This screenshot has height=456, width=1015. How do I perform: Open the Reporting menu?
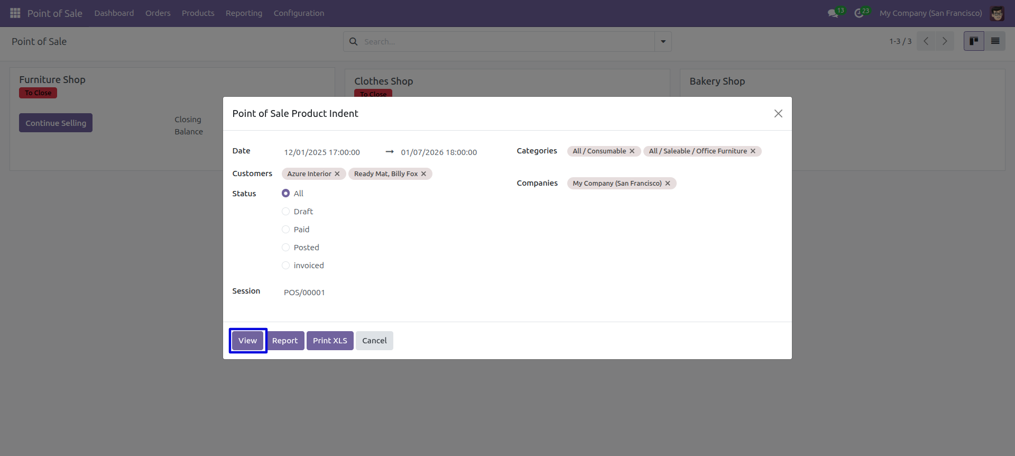[244, 13]
